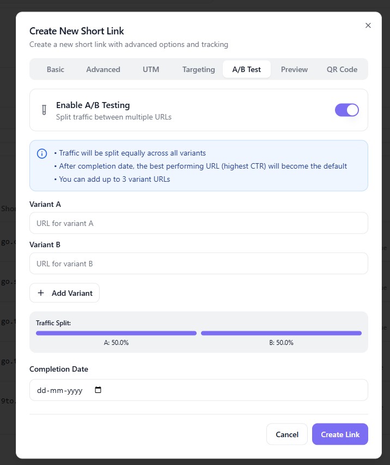
Task: Close the Create New Short Link dialog
Action: point(368,25)
